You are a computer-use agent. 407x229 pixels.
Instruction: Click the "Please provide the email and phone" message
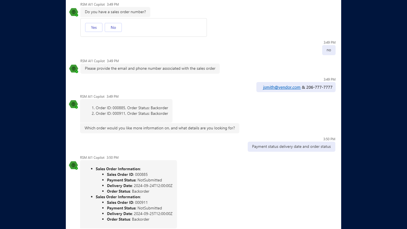[x=150, y=68]
